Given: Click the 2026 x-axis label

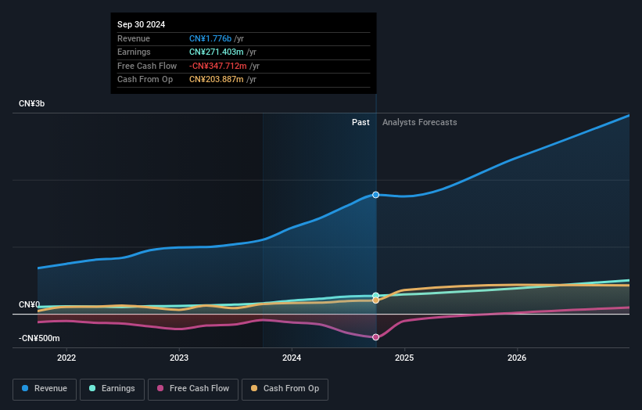Looking at the screenshot, I should pyautogui.click(x=517, y=358).
